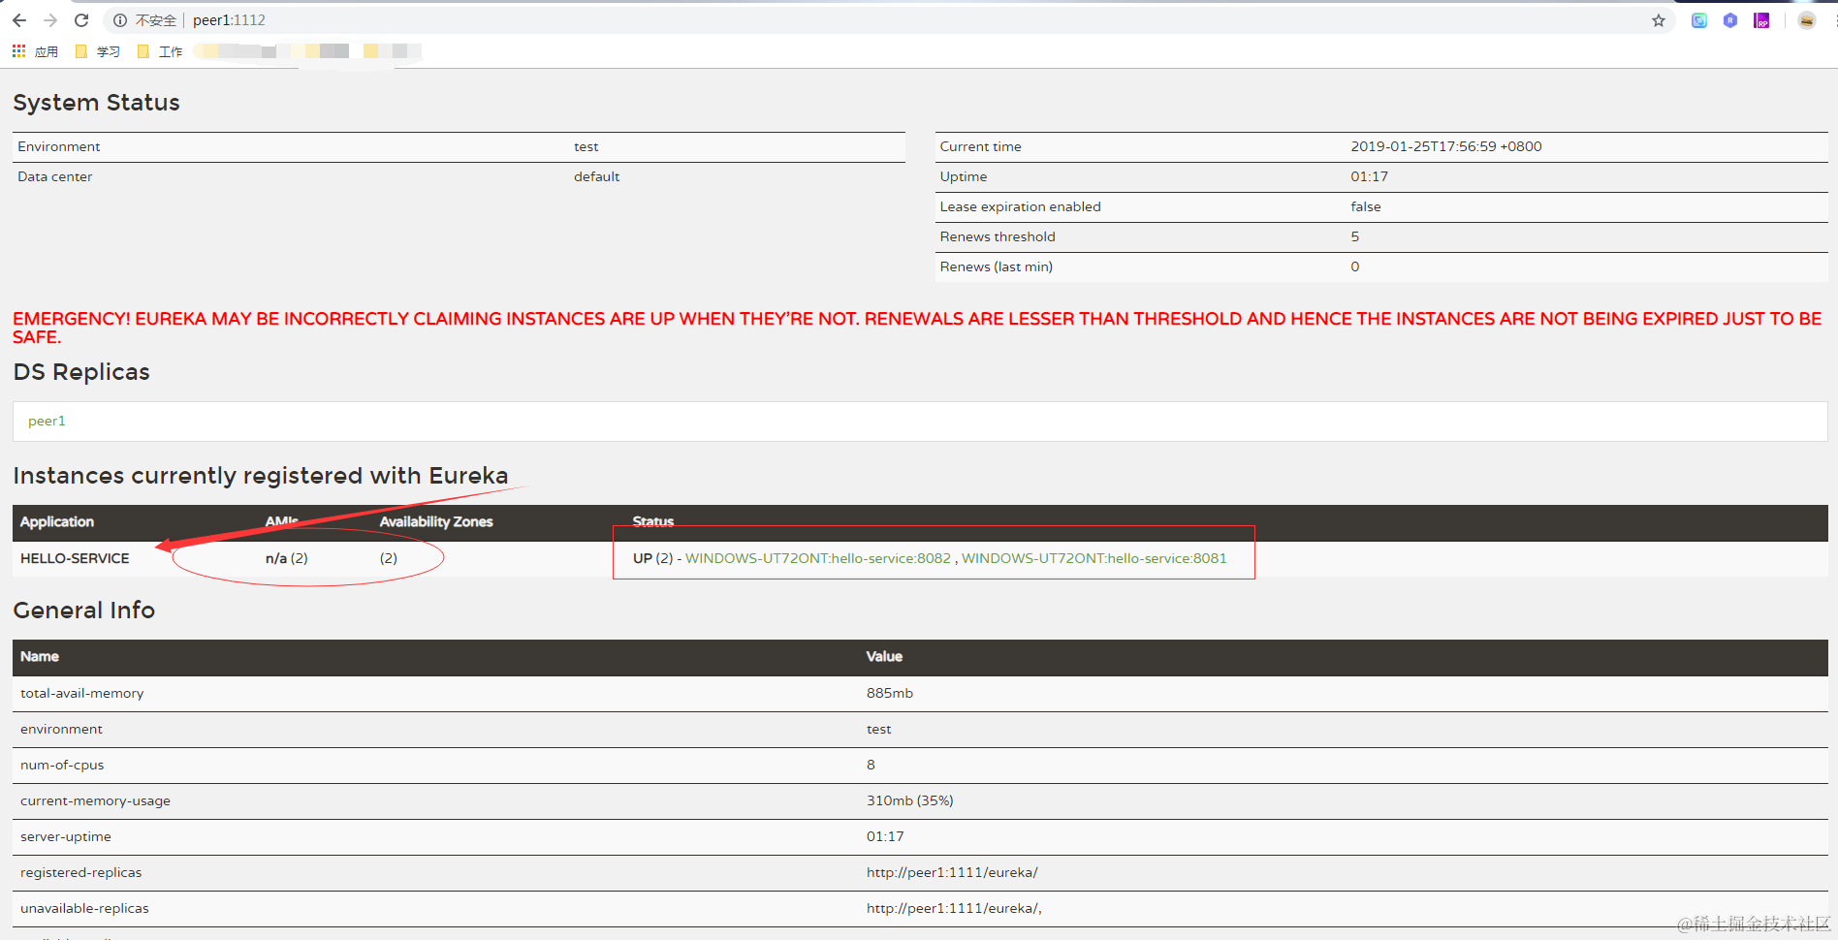Click the Data center value default
Image resolution: width=1838 pixels, height=940 pixels.
coord(596,176)
